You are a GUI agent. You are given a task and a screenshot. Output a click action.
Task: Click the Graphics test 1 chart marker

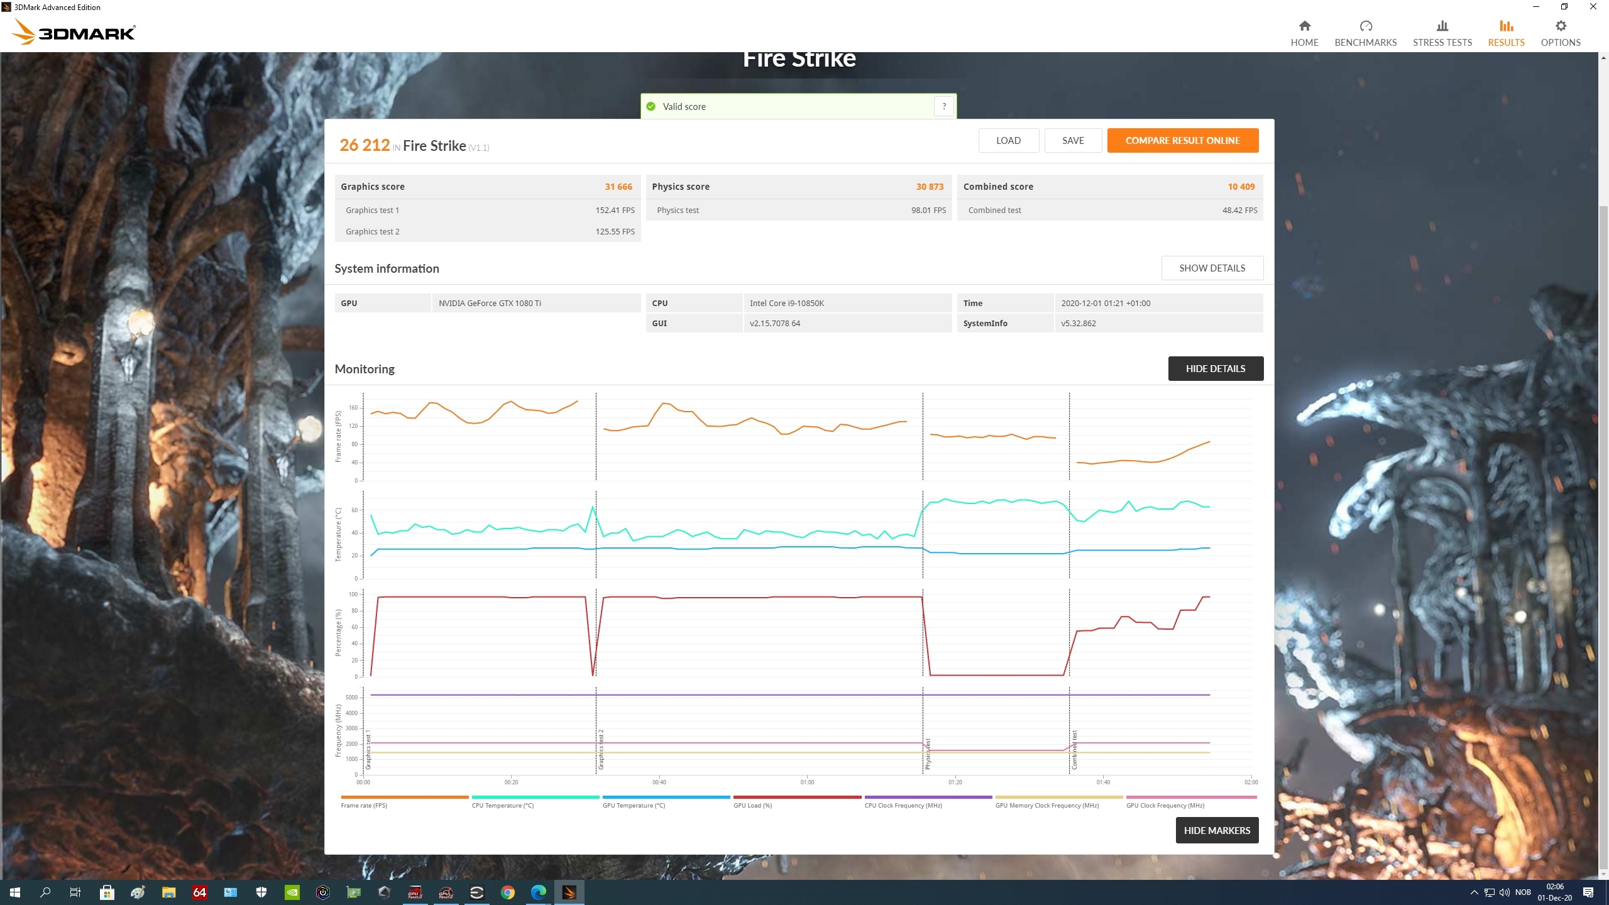point(368,750)
